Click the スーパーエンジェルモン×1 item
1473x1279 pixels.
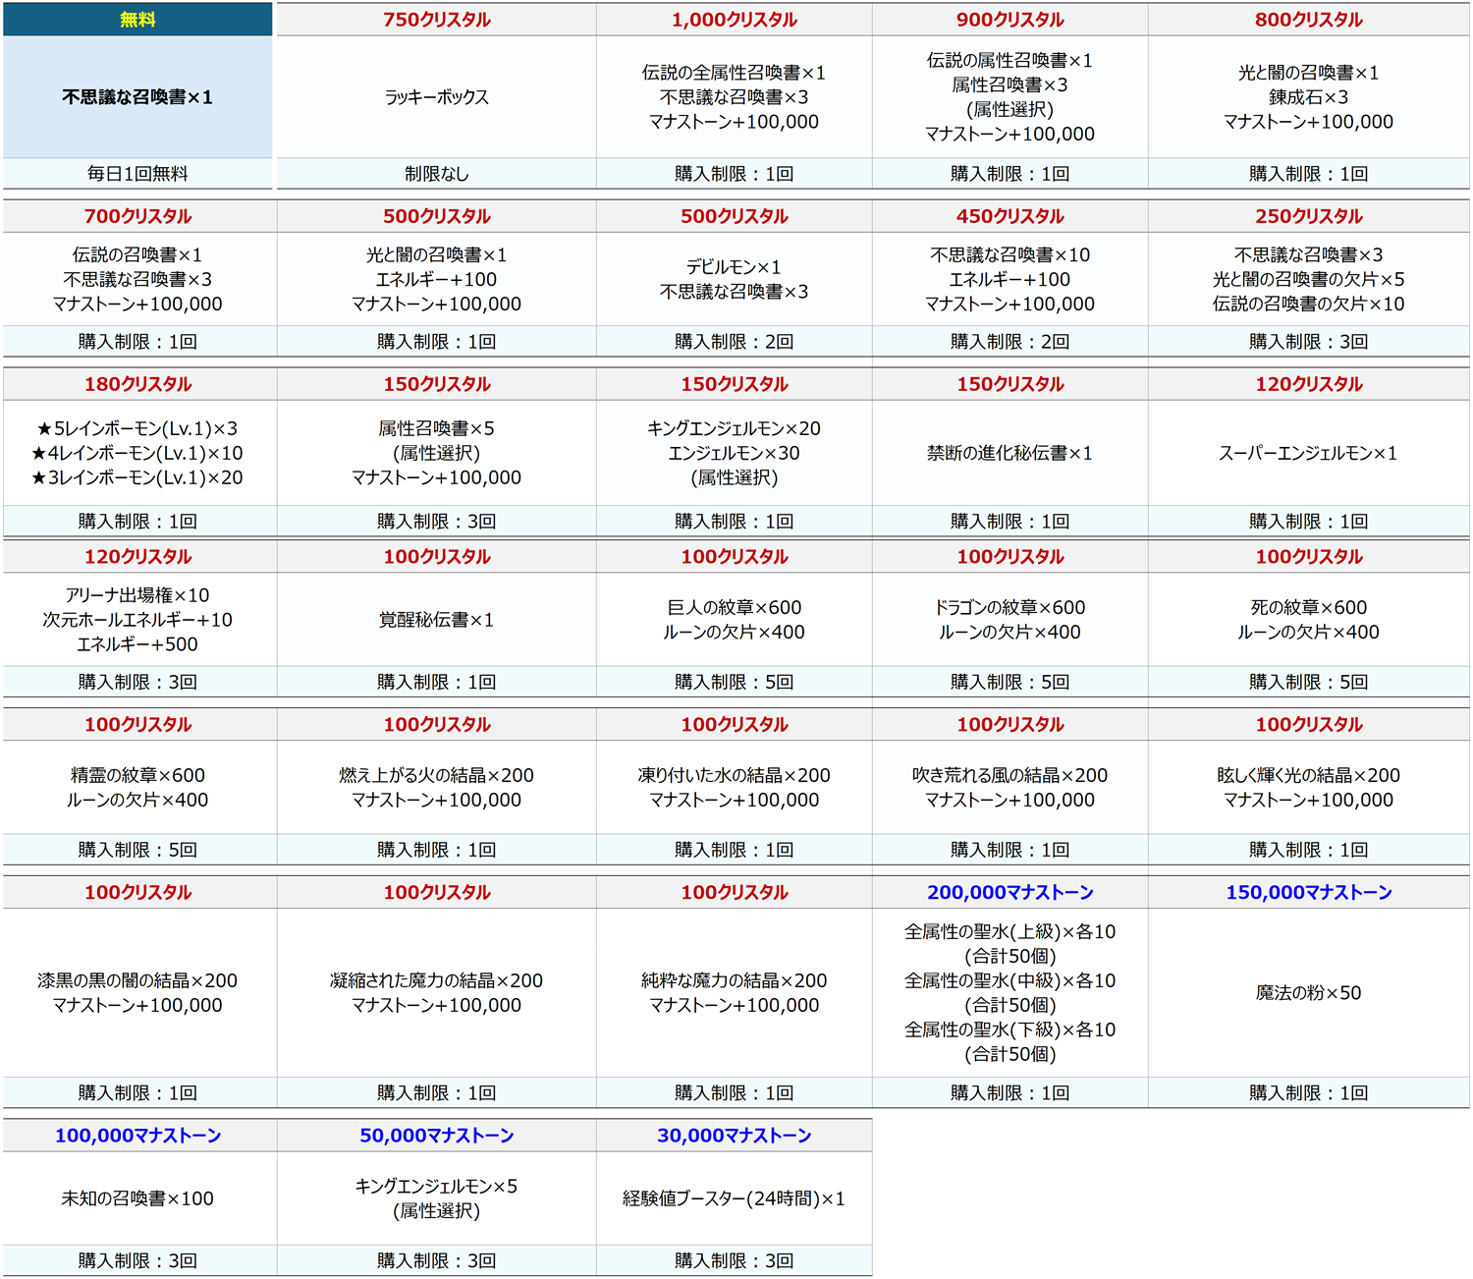(1308, 453)
